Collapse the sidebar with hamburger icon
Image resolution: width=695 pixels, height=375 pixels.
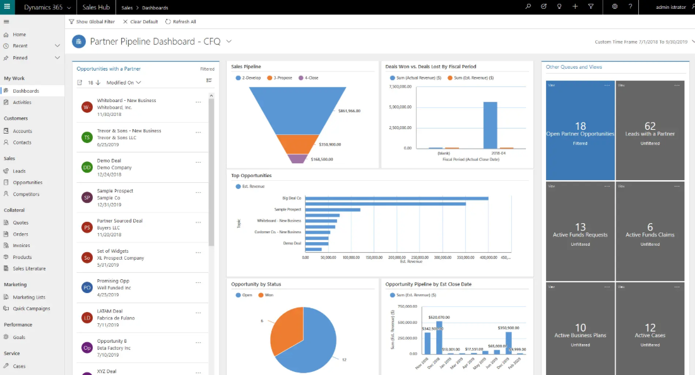6,21
